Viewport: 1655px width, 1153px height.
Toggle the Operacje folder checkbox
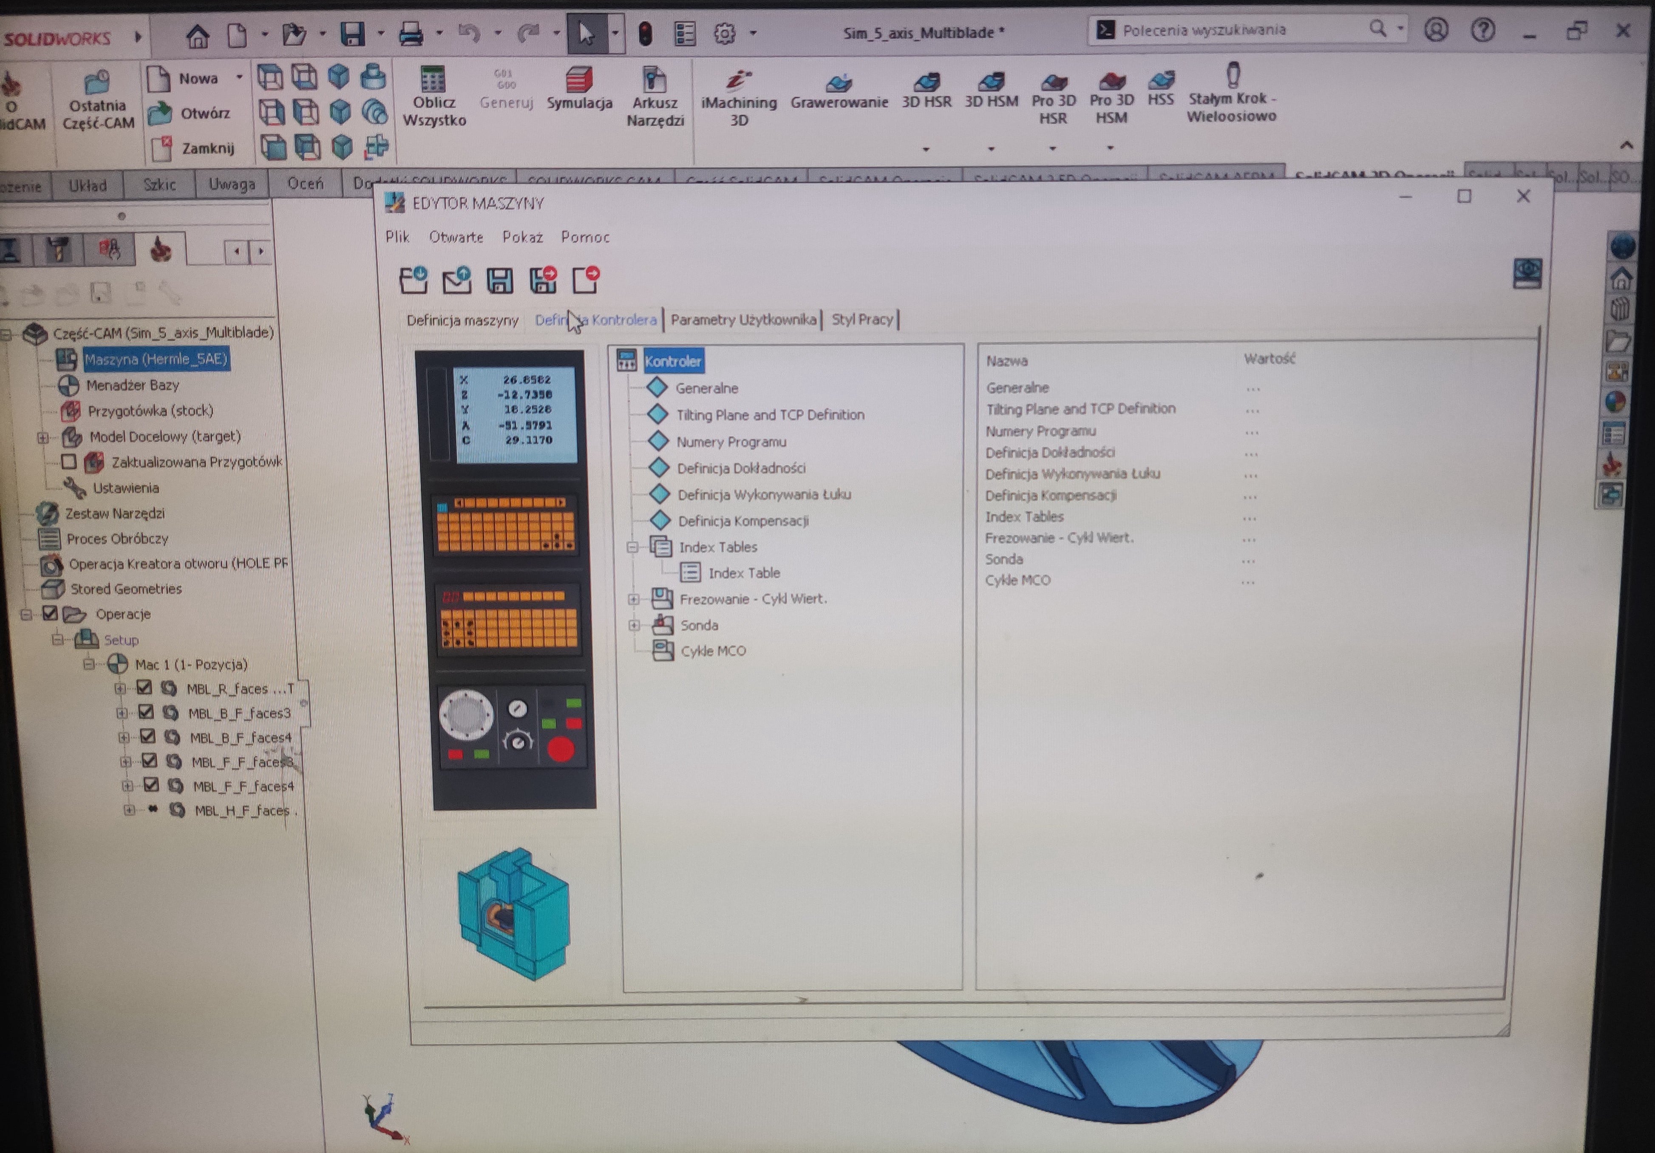tap(50, 613)
